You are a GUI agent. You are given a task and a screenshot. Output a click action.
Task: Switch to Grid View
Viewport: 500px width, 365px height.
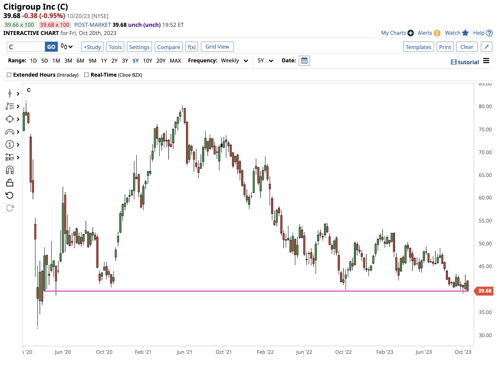[217, 47]
